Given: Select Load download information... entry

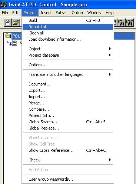Looking at the screenshot, I should pyautogui.click(x=68, y=39).
